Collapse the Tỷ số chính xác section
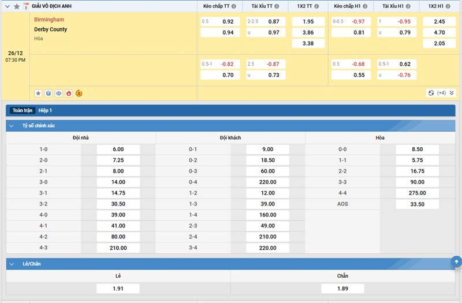 pos(12,126)
